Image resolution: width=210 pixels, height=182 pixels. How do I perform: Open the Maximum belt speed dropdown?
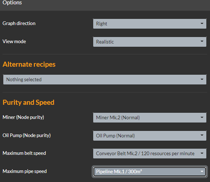pos(150,153)
